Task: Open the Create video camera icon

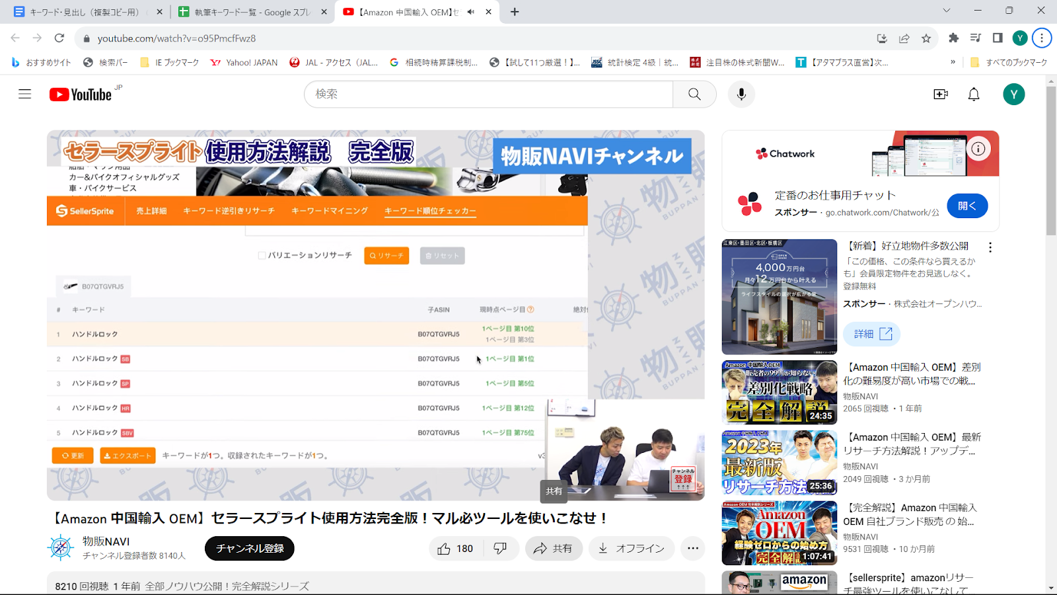Action: (x=941, y=94)
